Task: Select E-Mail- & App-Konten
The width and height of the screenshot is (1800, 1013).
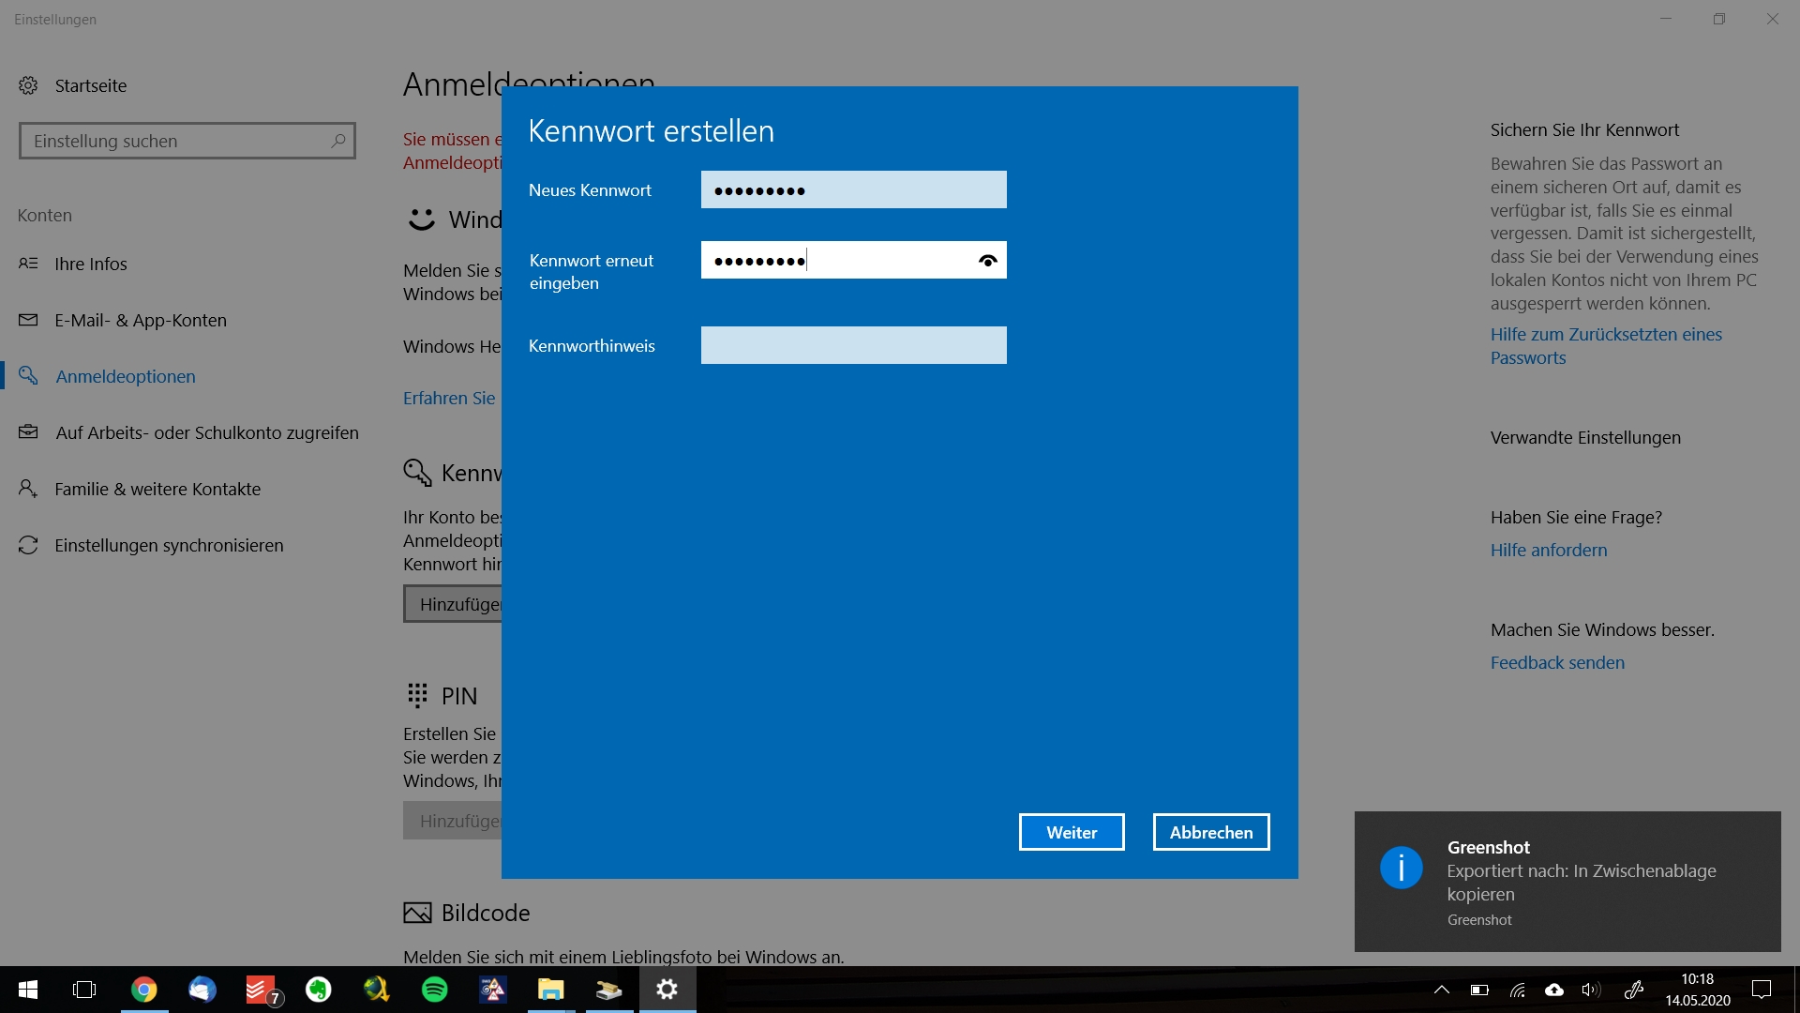Action: point(141,320)
